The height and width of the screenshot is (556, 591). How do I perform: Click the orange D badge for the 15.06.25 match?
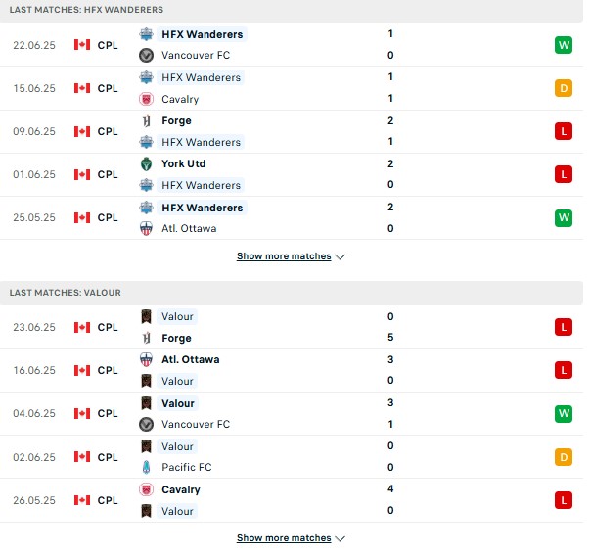coord(564,88)
